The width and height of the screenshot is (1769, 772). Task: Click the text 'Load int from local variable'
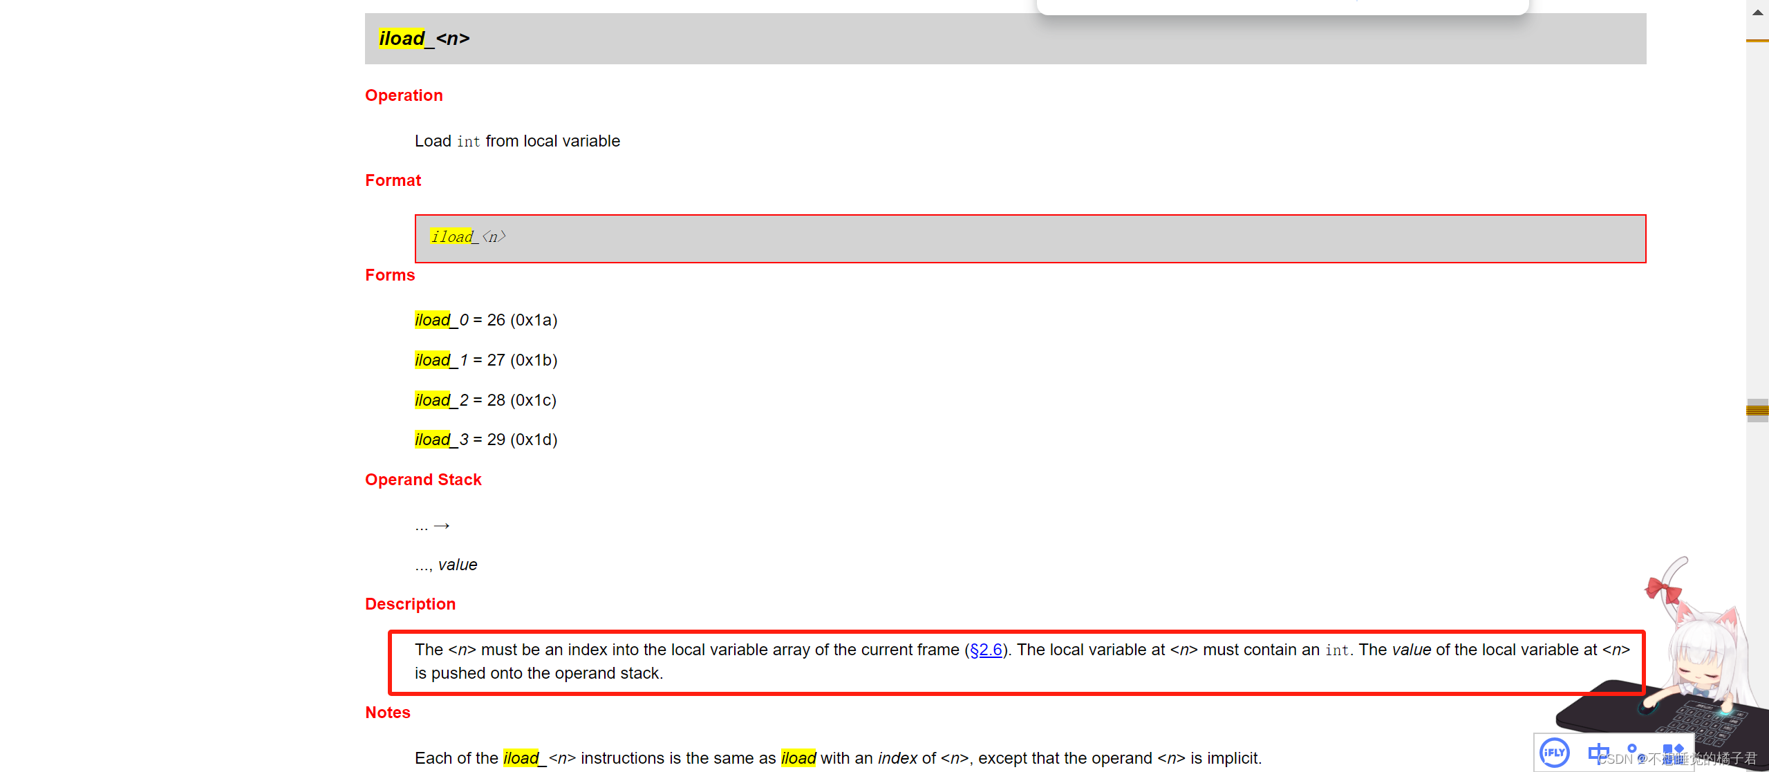[517, 141]
